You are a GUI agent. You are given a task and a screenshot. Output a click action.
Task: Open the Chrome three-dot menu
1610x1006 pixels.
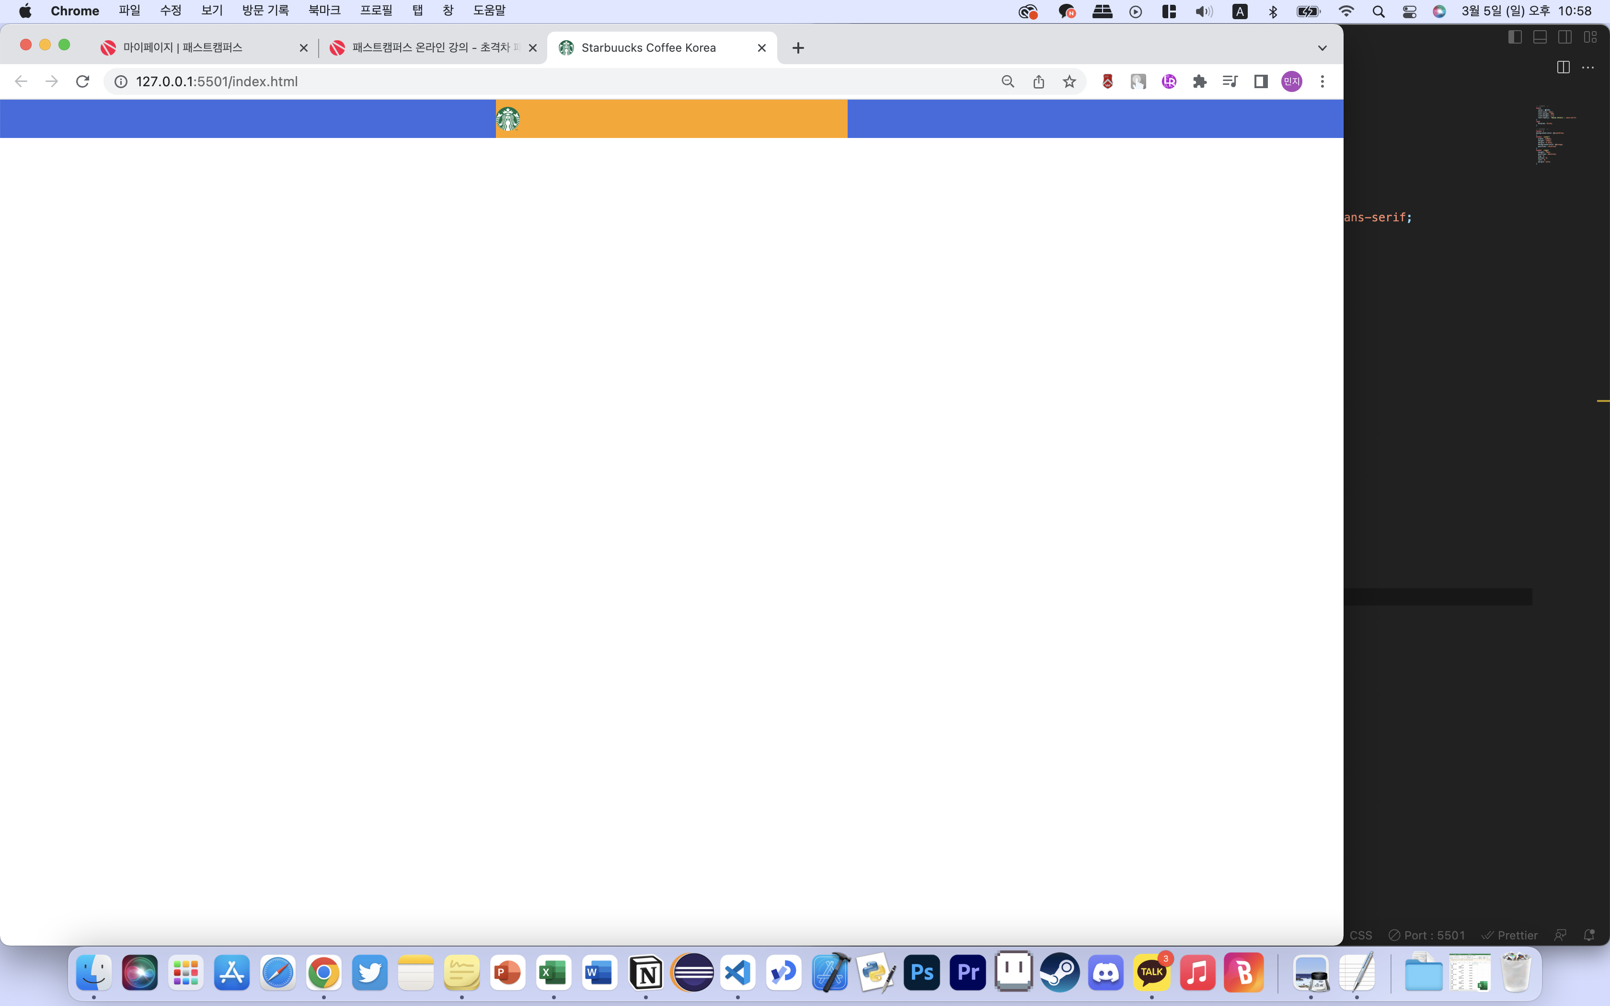pyautogui.click(x=1322, y=81)
